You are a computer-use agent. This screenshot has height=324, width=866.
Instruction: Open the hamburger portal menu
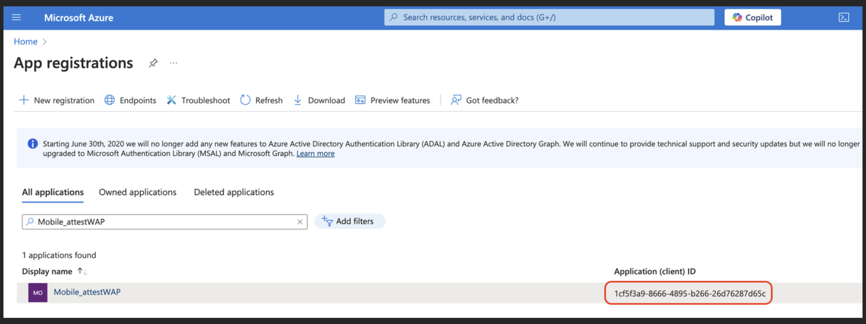tap(16, 18)
